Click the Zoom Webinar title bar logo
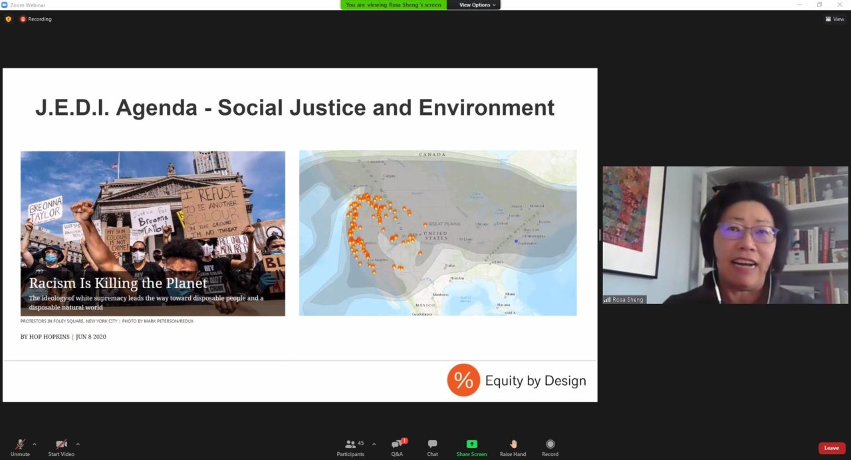The width and height of the screenshot is (851, 460). (x=5, y=5)
